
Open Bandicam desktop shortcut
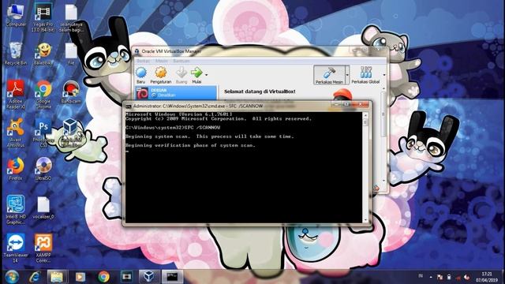click(71, 92)
